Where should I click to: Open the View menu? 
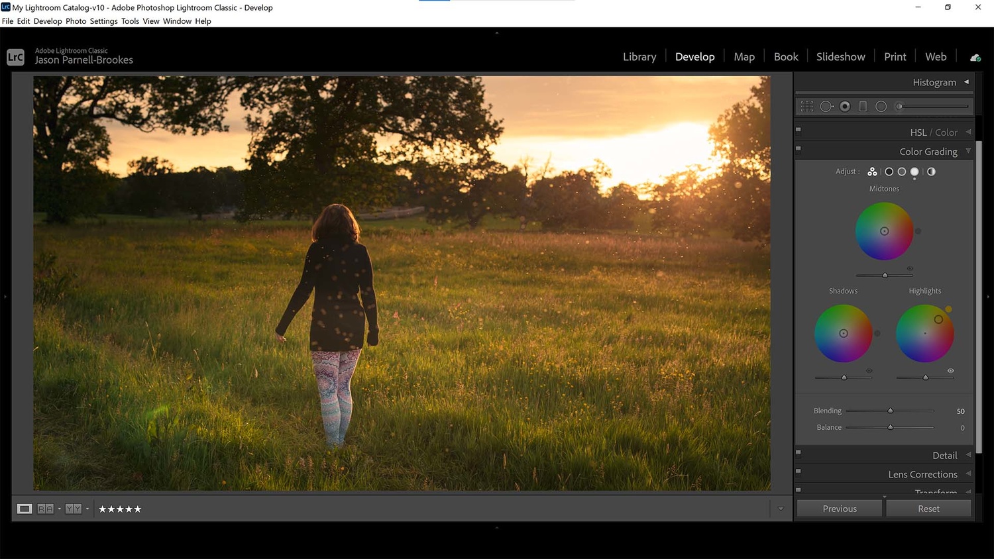(x=151, y=21)
